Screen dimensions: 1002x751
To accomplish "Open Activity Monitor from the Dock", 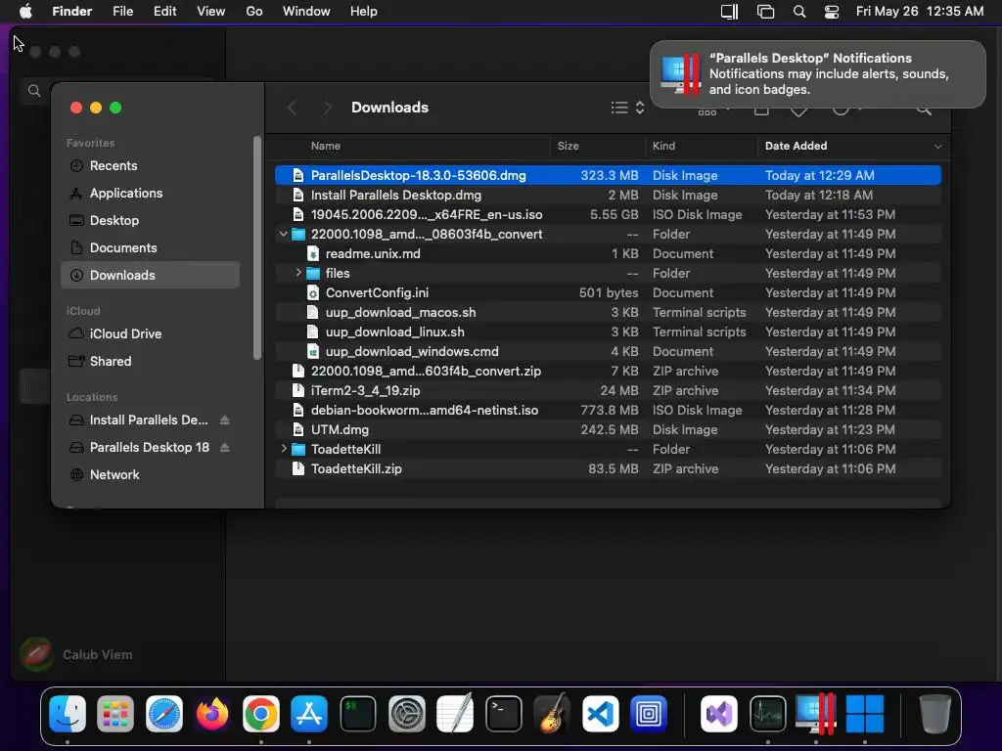I will point(767,713).
